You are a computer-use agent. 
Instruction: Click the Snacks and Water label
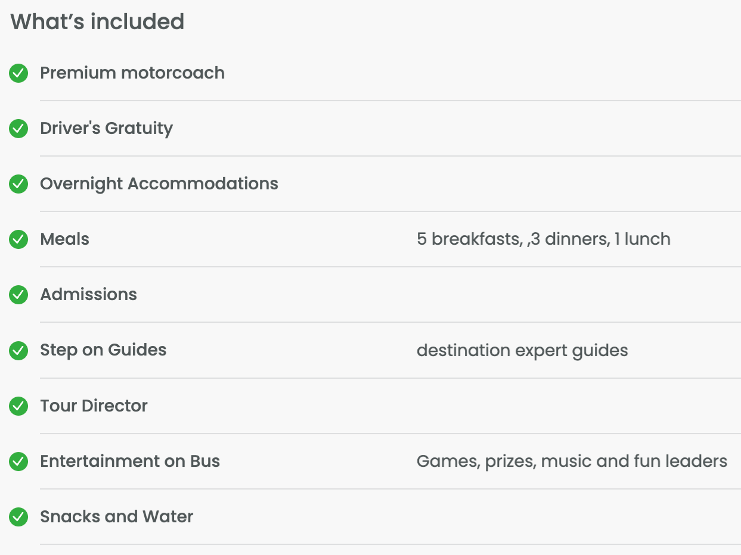(116, 517)
